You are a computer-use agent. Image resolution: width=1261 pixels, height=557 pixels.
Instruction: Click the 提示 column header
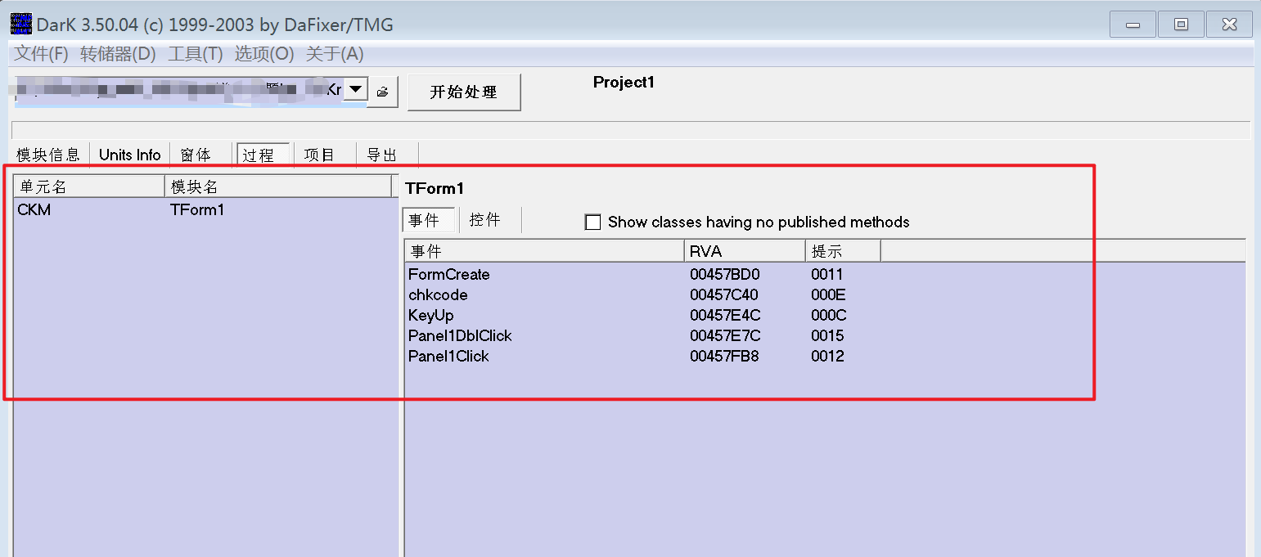point(843,251)
